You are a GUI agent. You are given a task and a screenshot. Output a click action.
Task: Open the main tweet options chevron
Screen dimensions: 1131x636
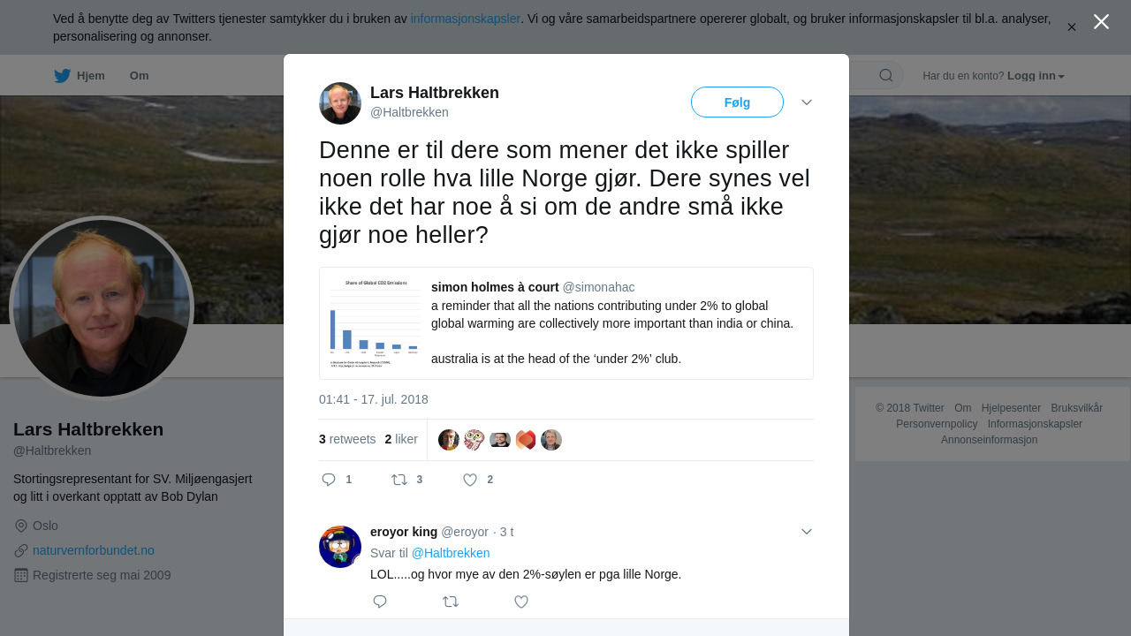coord(806,102)
